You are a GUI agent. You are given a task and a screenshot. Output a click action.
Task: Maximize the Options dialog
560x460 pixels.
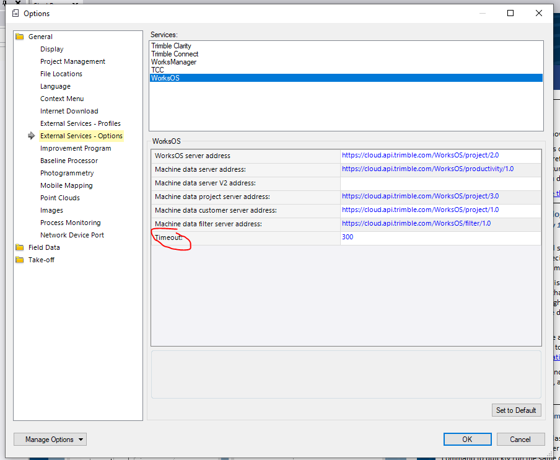point(510,13)
